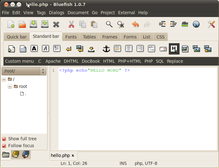Open the Dialogs menu
The width and height of the screenshot is (219, 168).
56,13
